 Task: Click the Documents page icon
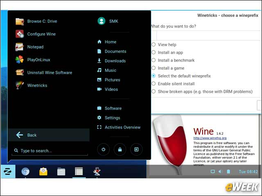(x=99, y=51)
